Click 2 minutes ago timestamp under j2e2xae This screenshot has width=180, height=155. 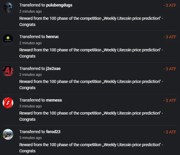[30, 75]
